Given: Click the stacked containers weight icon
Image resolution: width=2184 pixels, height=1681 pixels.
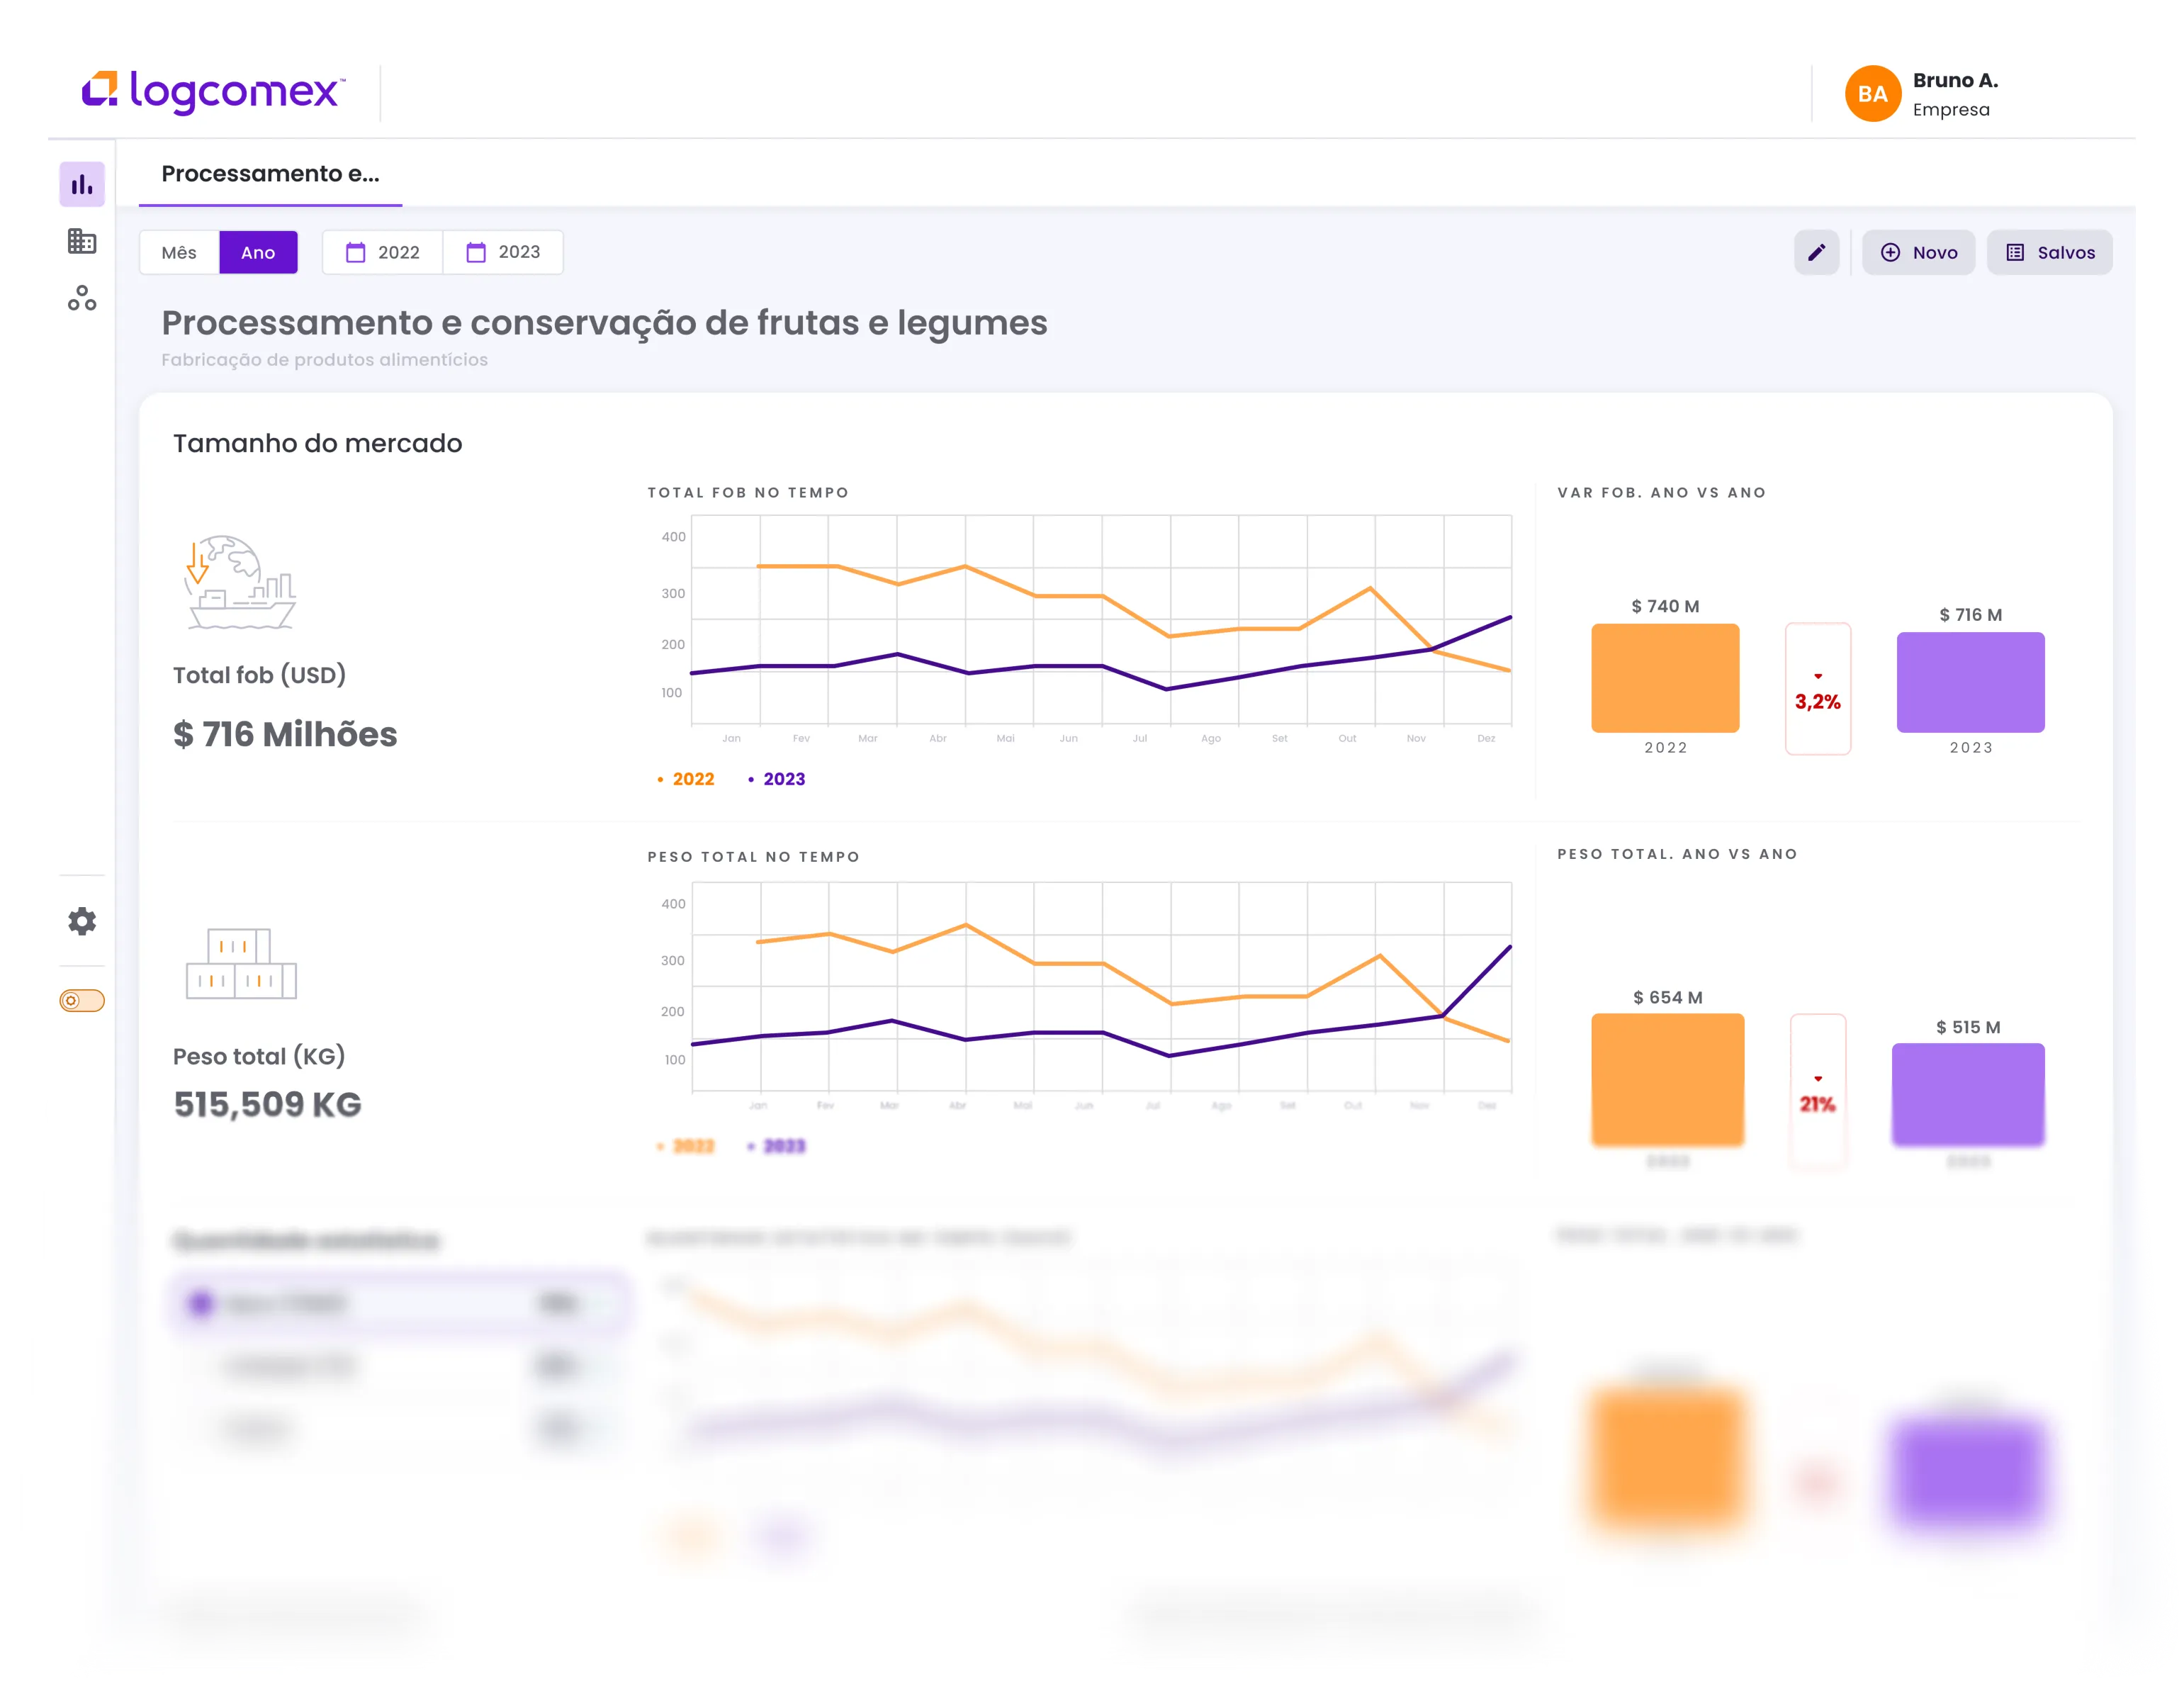Looking at the screenshot, I should [241, 963].
